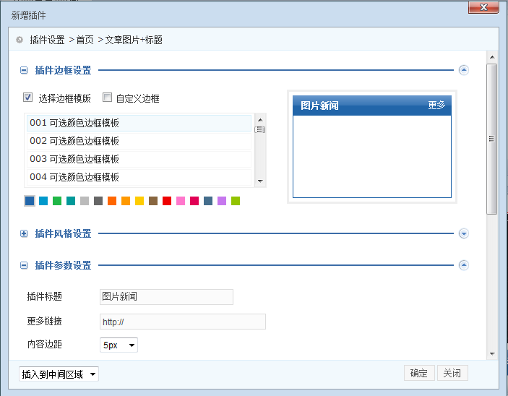508x396 pixels.
Task: Open the 插入到中间区域 dropdown
Action: coord(59,374)
